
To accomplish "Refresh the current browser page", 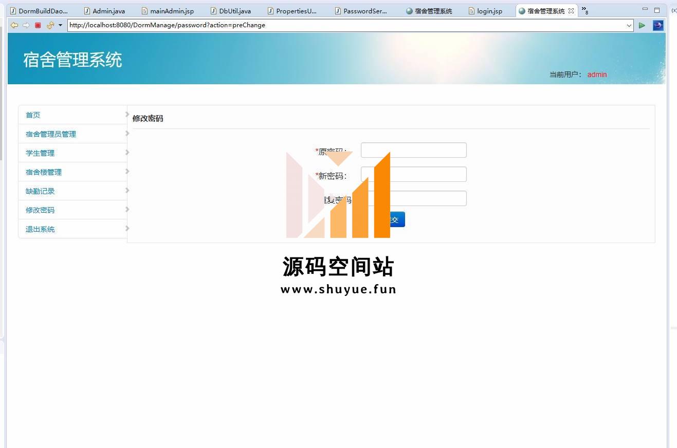I will [x=50, y=25].
